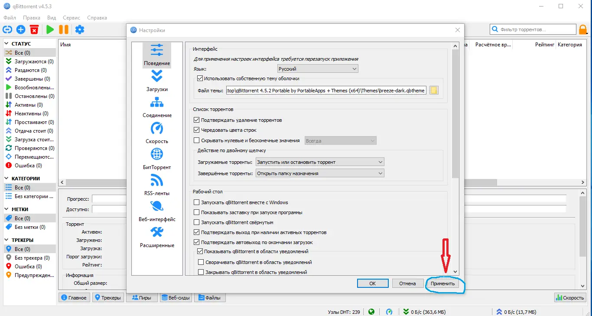Open the Завершённые торренты action dropdown

pos(319,173)
